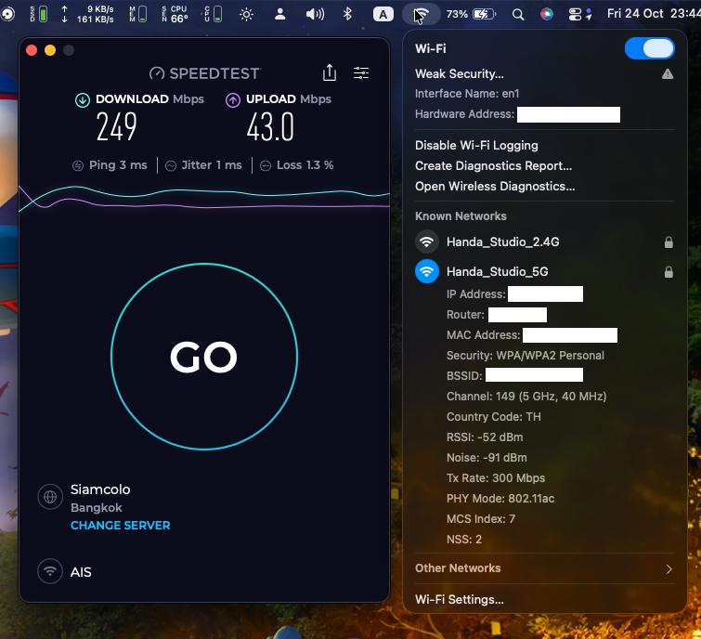Connect to Handa_Studio_2.4G network
701x639 pixels.
click(x=544, y=241)
